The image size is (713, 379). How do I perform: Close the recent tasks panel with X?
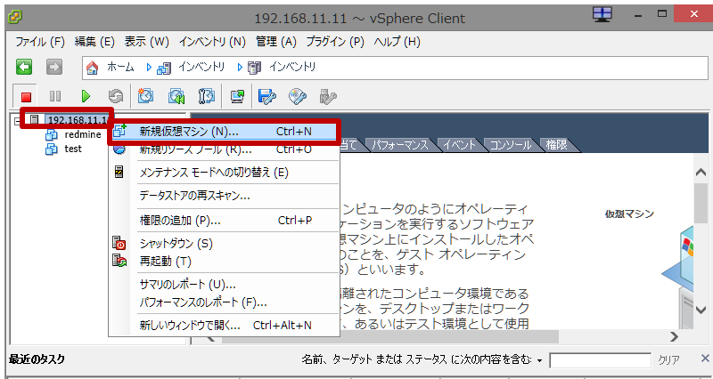[x=705, y=359]
